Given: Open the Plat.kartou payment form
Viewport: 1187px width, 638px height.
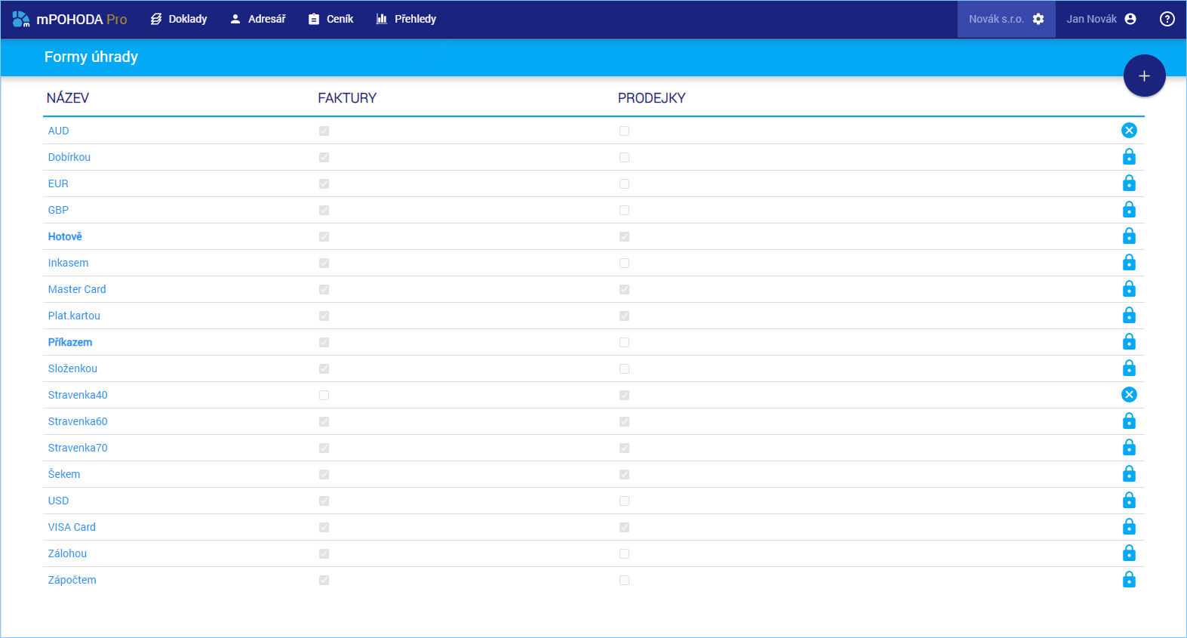Looking at the screenshot, I should pos(74,316).
